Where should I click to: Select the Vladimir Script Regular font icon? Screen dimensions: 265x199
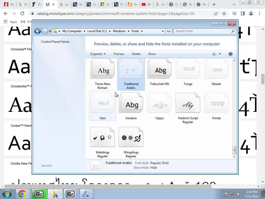[188, 103]
